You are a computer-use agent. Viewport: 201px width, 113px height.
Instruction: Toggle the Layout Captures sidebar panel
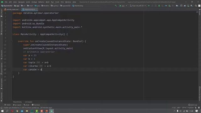[x=2, y=69]
